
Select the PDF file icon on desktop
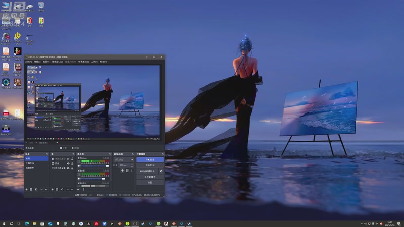tap(6, 115)
